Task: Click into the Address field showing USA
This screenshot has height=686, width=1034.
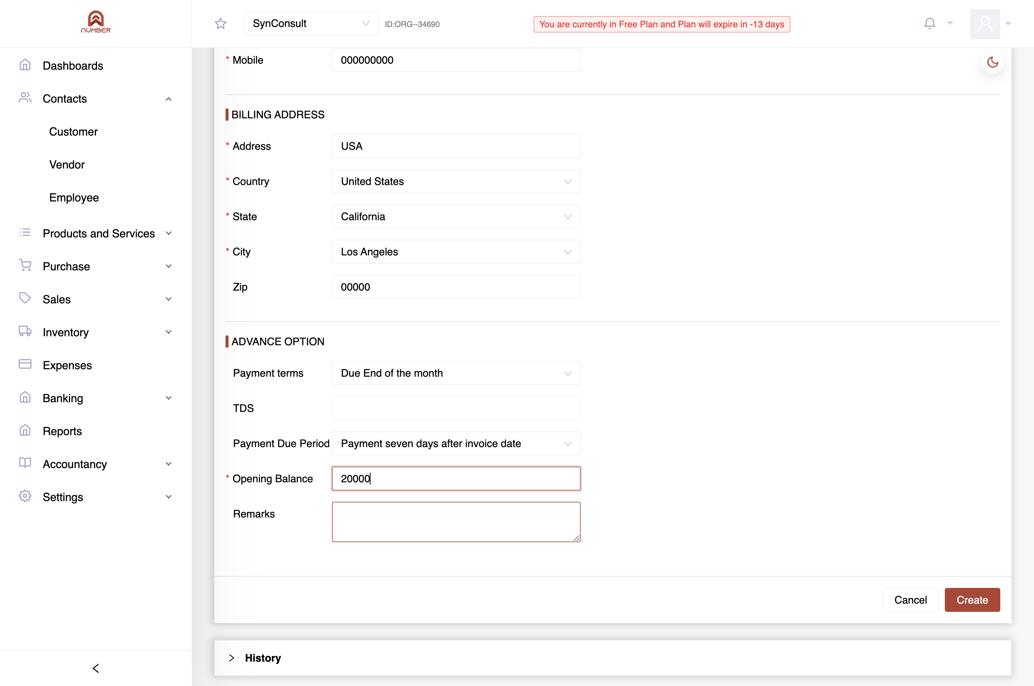Action: click(456, 146)
